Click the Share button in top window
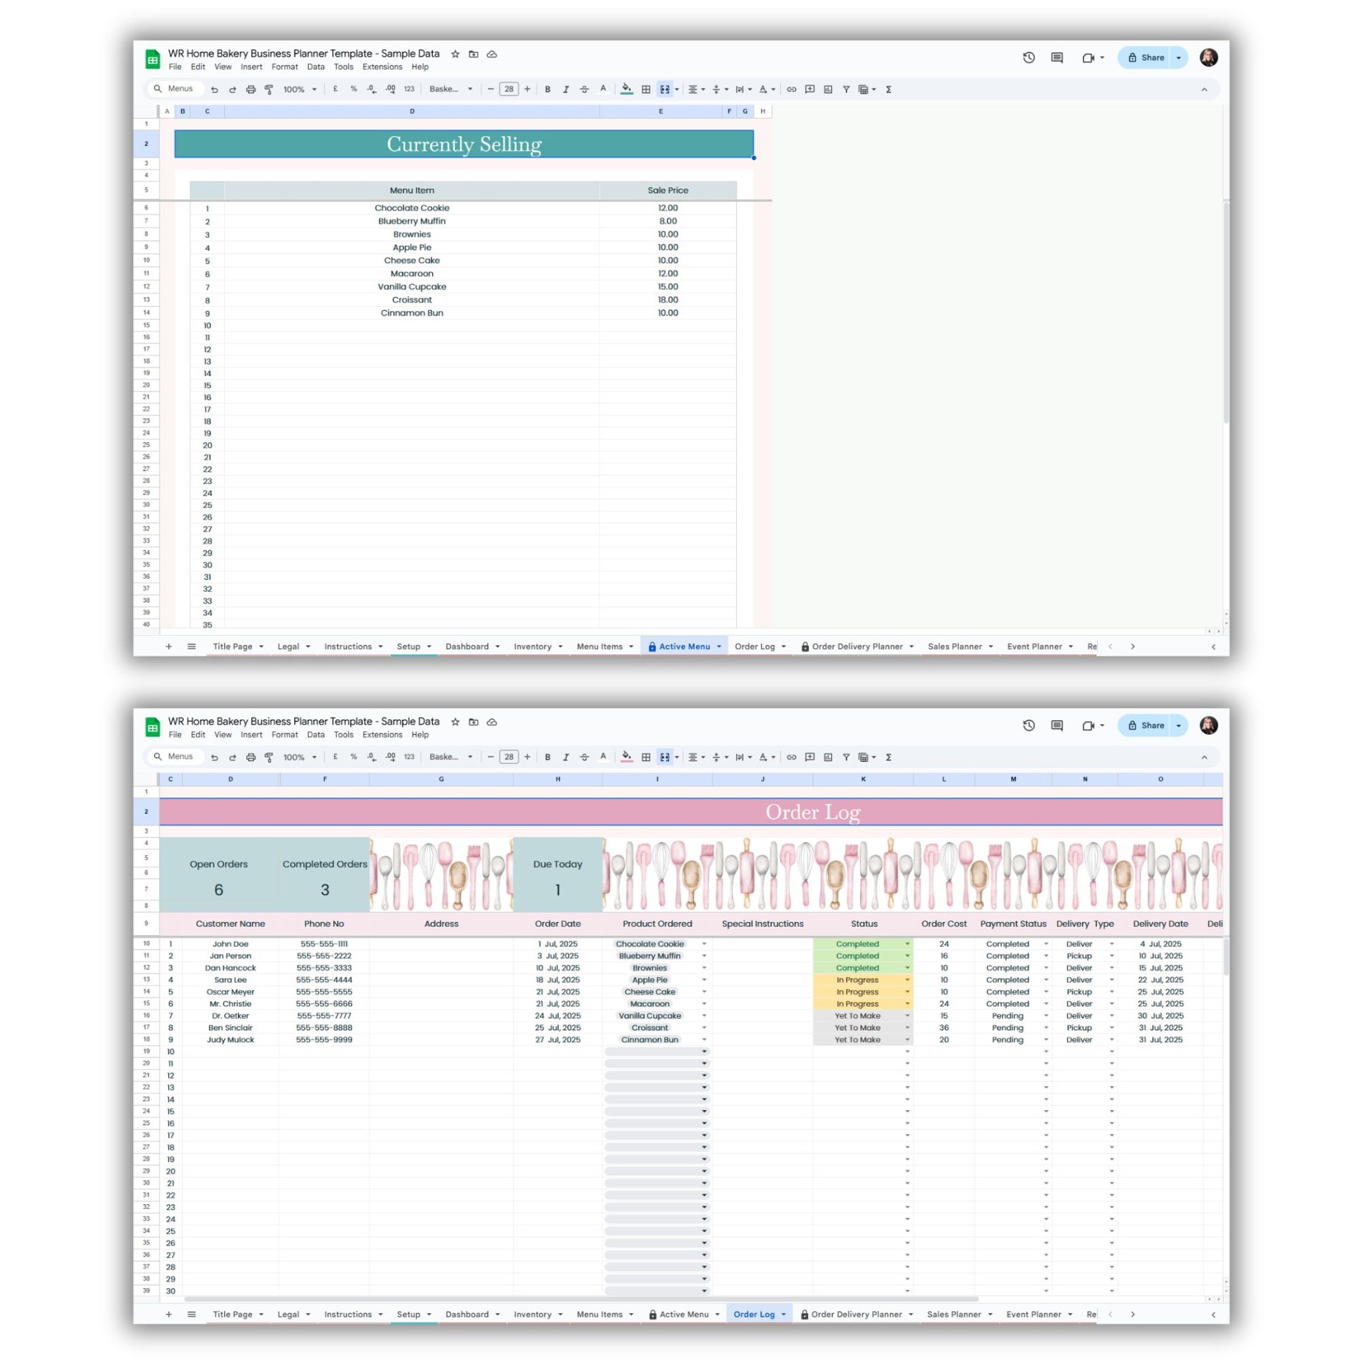 tap(1146, 58)
